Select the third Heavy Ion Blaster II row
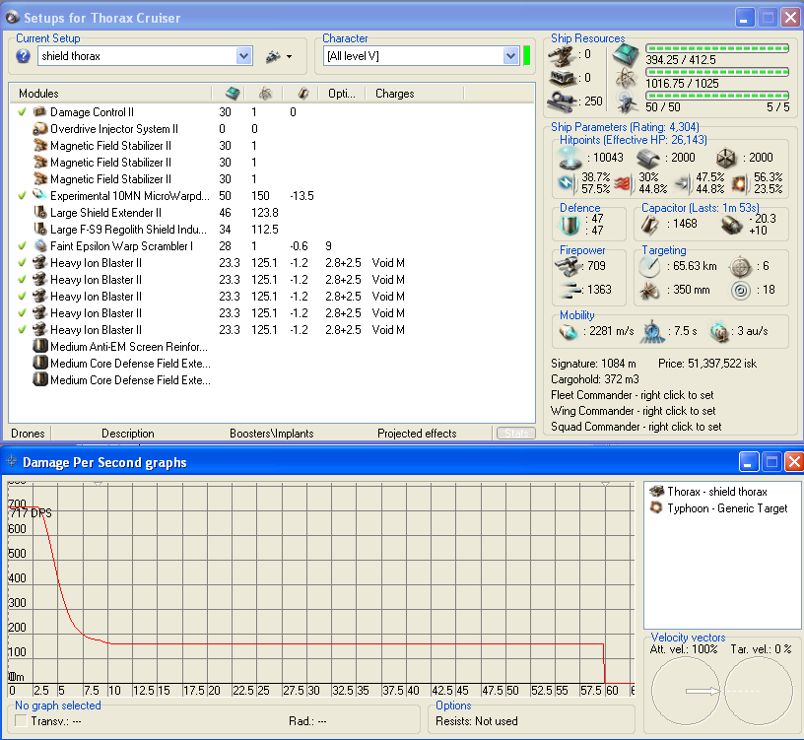 click(x=272, y=297)
